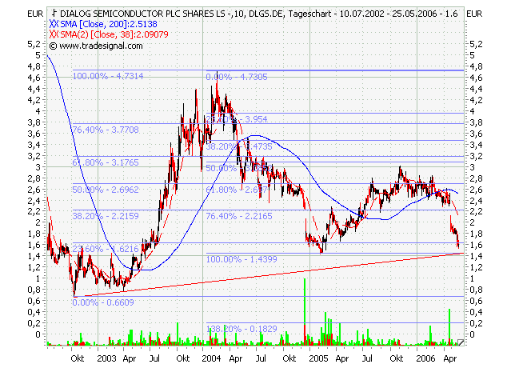Click the retracement label 61.80% - 2.697

237,190
